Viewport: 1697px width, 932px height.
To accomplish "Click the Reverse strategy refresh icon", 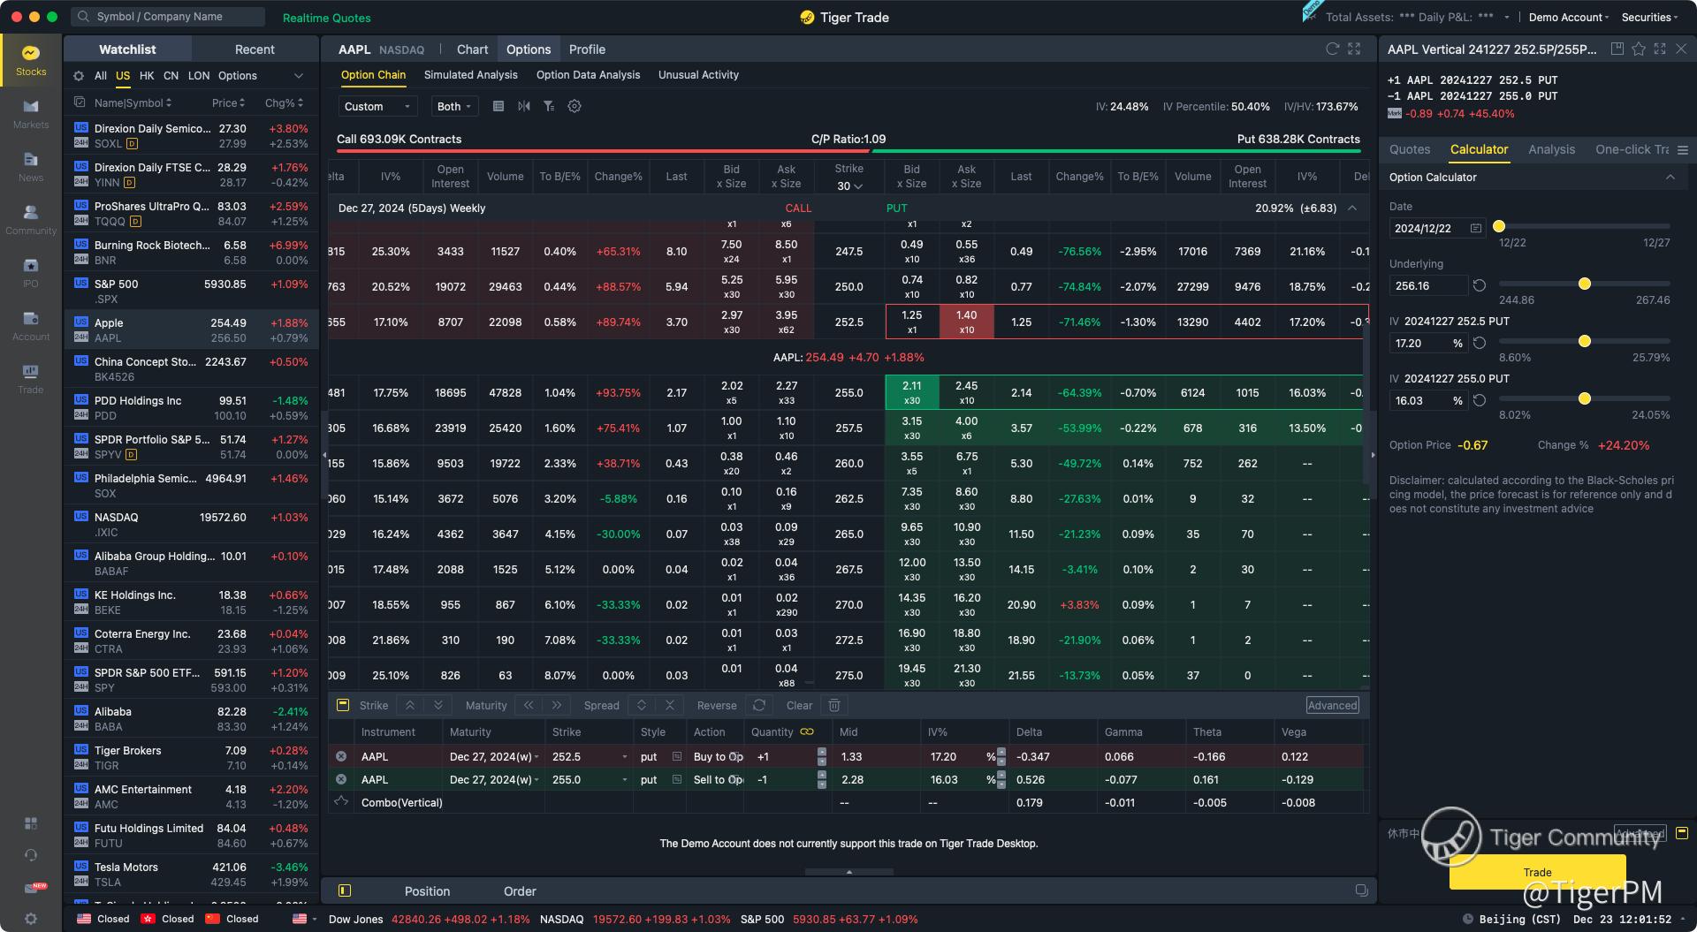I will point(758,705).
